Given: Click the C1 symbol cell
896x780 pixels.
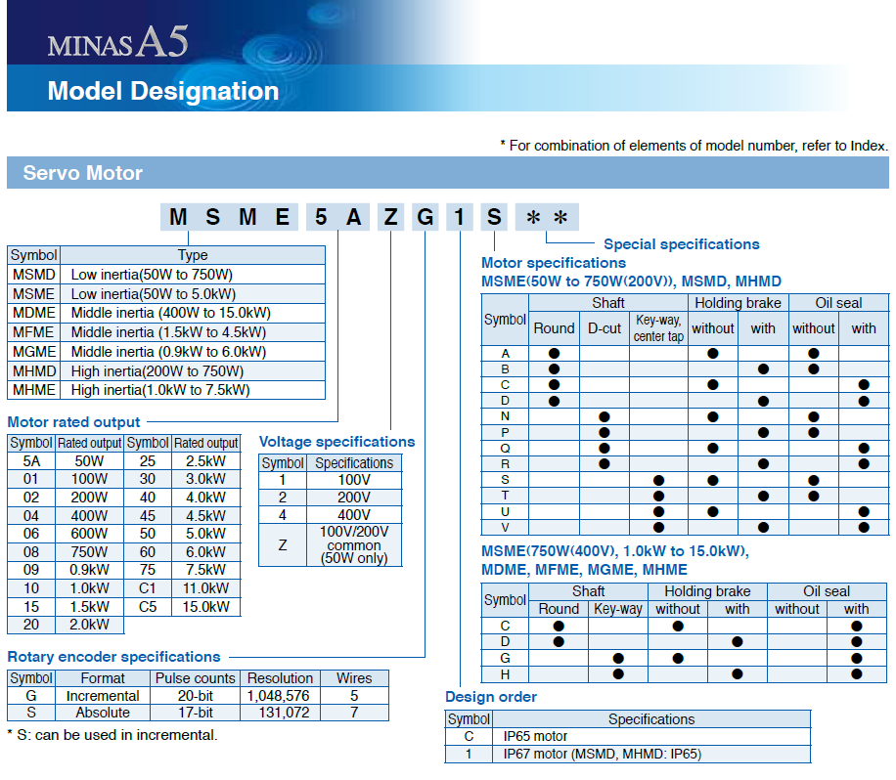Looking at the screenshot, I should coord(148,588).
